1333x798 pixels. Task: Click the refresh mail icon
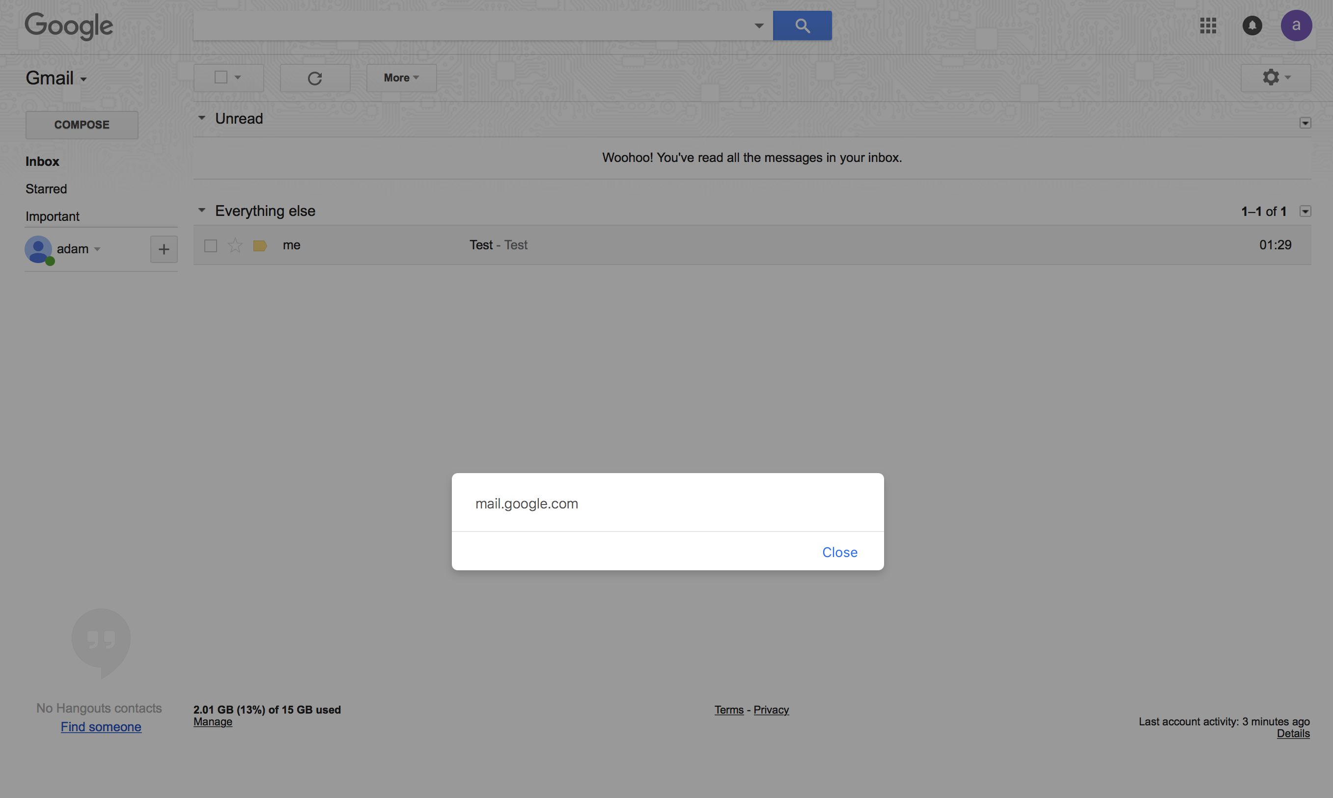click(315, 78)
